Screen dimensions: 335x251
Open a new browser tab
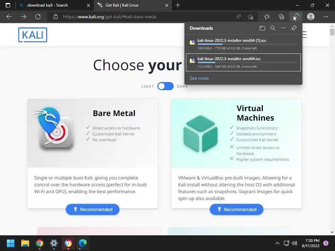tap(178, 5)
